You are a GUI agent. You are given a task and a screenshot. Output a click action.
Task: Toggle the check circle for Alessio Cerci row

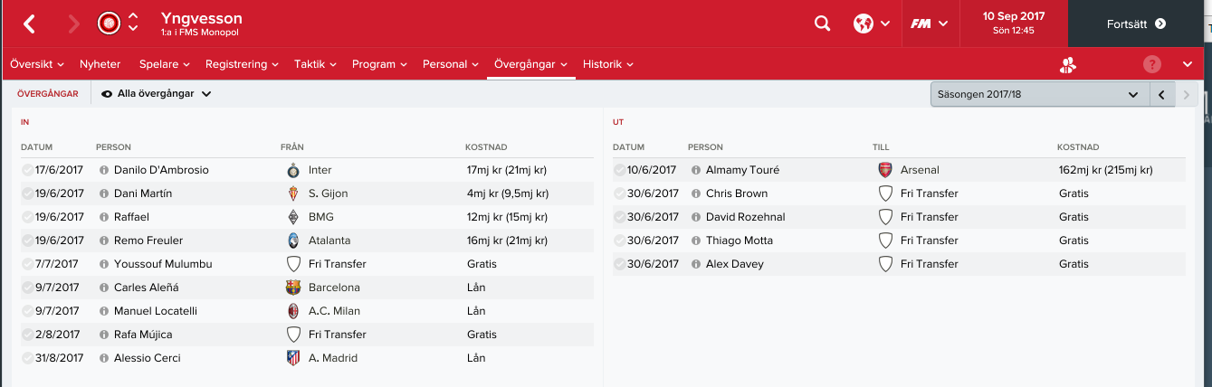[27, 358]
